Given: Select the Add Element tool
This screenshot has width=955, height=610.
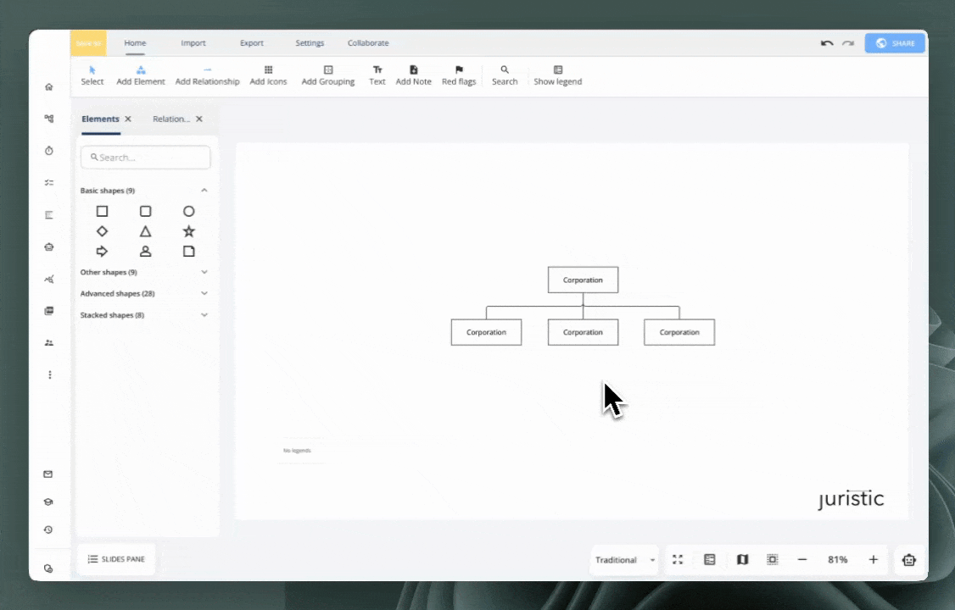Looking at the screenshot, I should (141, 75).
